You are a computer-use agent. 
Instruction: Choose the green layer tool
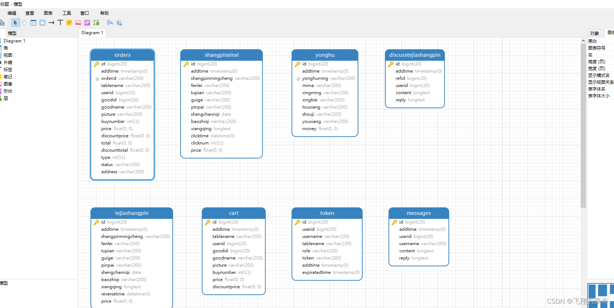pyautogui.click(x=96, y=23)
